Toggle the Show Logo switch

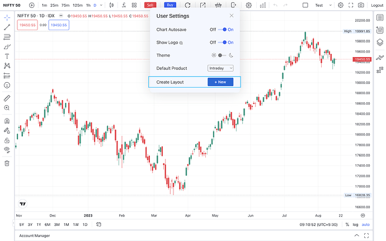click(222, 42)
